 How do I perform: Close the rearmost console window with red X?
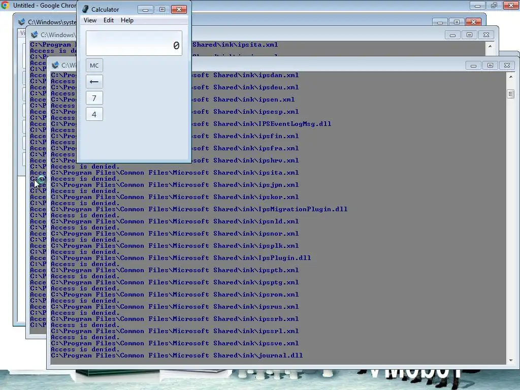pyautogui.click(x=474, y=22)
